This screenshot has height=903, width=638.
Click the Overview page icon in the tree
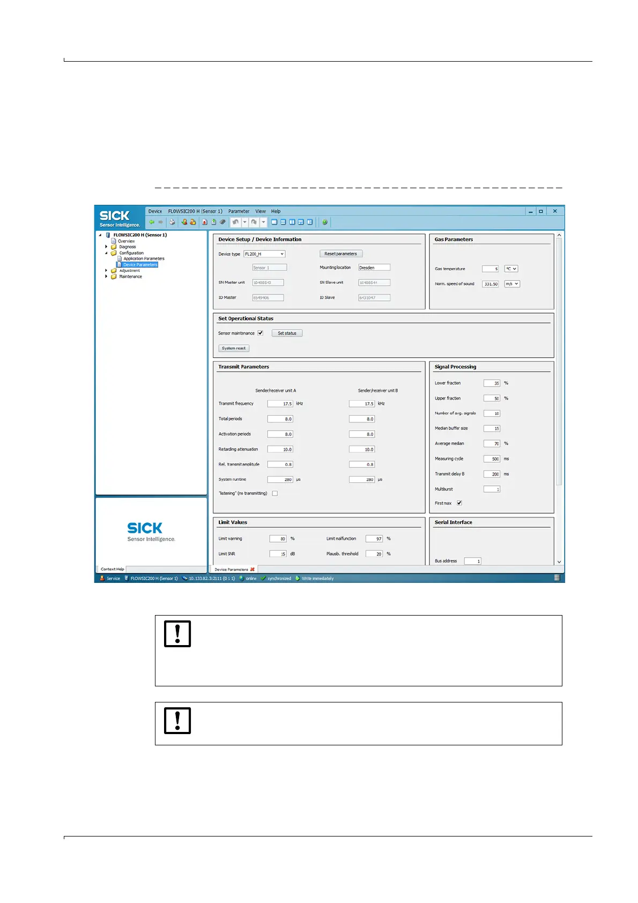pos(114,241)
